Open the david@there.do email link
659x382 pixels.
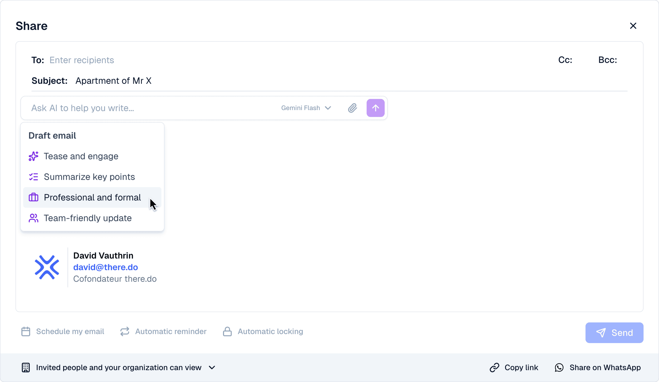105,267
